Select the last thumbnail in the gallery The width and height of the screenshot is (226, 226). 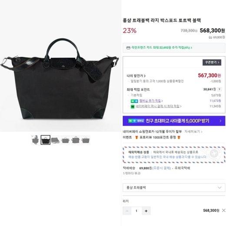86,140
